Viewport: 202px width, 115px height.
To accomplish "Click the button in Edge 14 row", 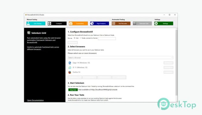I will (168, 63).
